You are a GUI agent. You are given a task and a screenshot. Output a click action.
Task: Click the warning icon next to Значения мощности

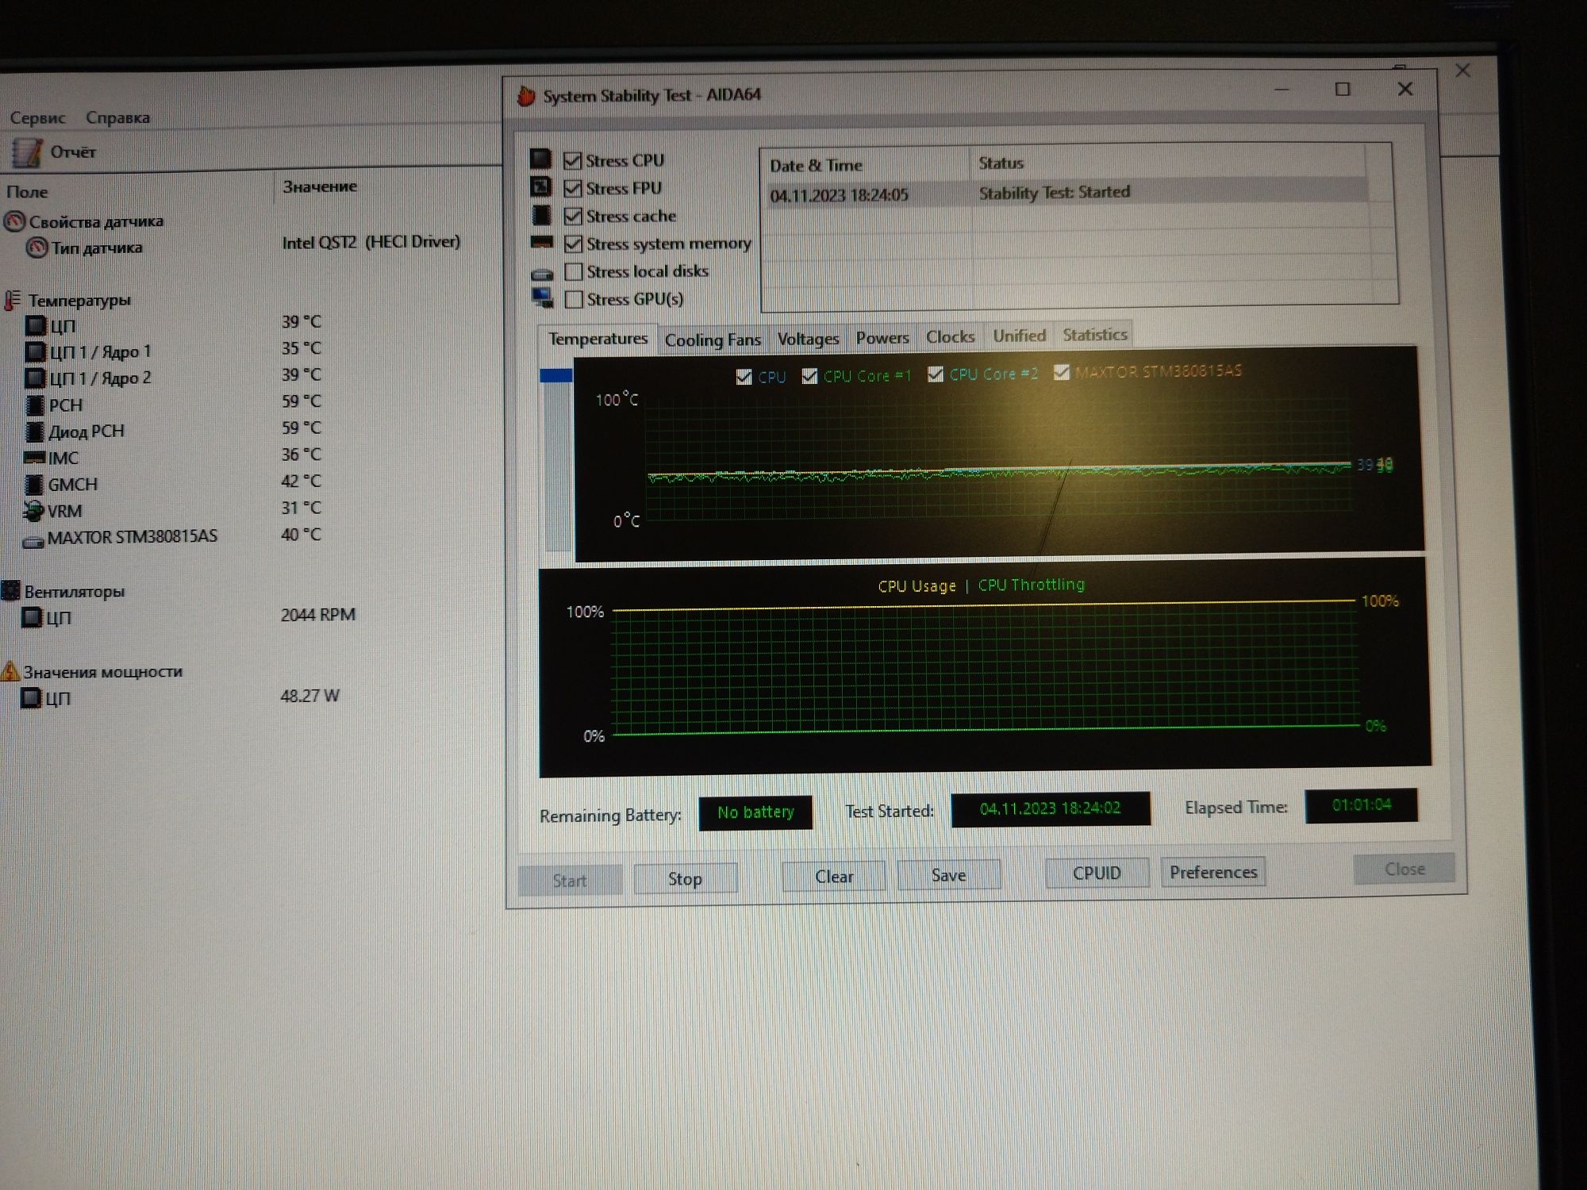point(10,671)
